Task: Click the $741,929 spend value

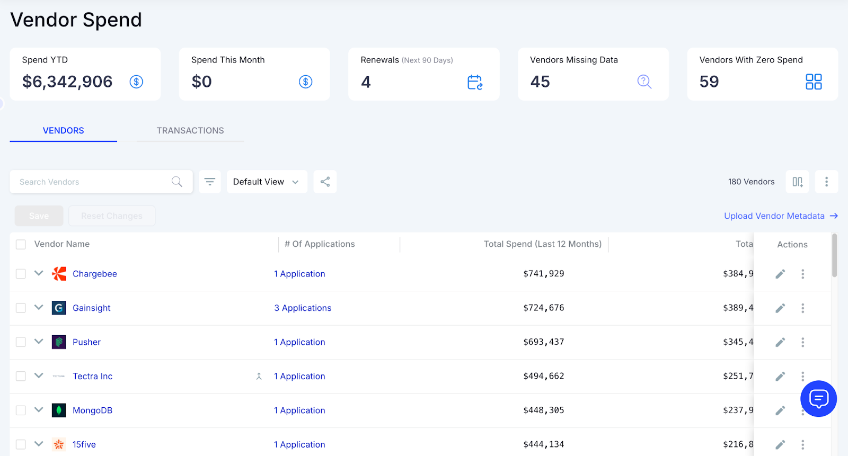Action: pos(544,274)
